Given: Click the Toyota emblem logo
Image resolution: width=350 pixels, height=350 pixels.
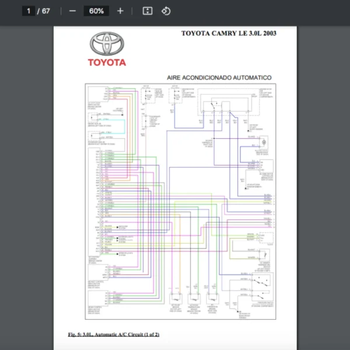Looking at the screenshot, I should pos(107,44).
